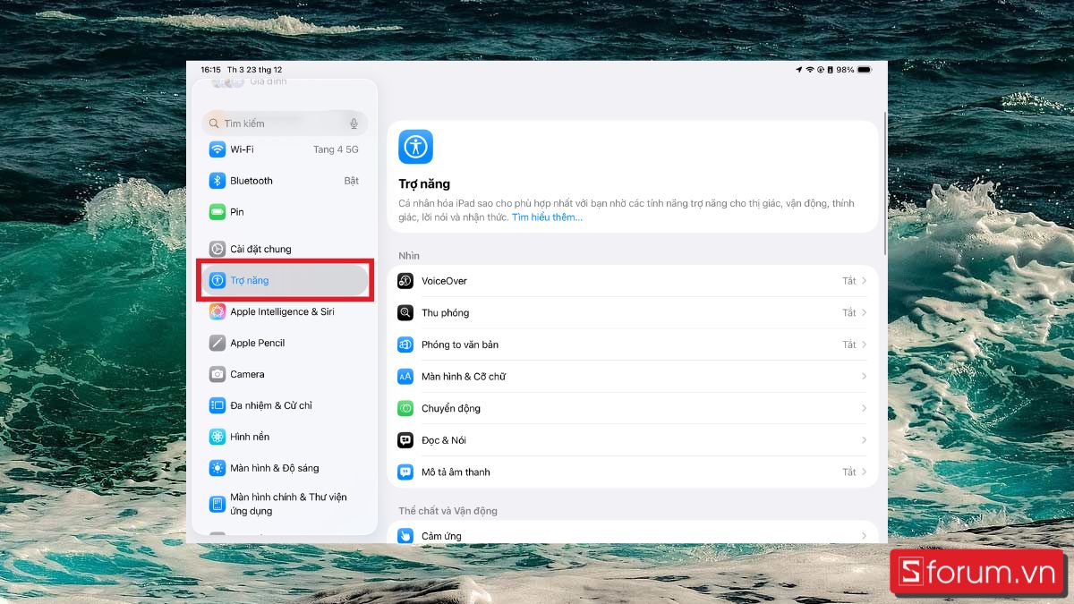The width and height of the screenshot is (1074, 604).
Task: Click the Màn hình chính & Thư viện icon
Action: [x=217, y=504]
